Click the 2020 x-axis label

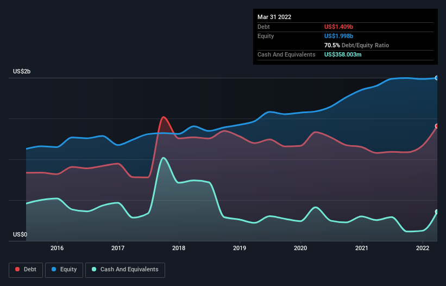300,248
